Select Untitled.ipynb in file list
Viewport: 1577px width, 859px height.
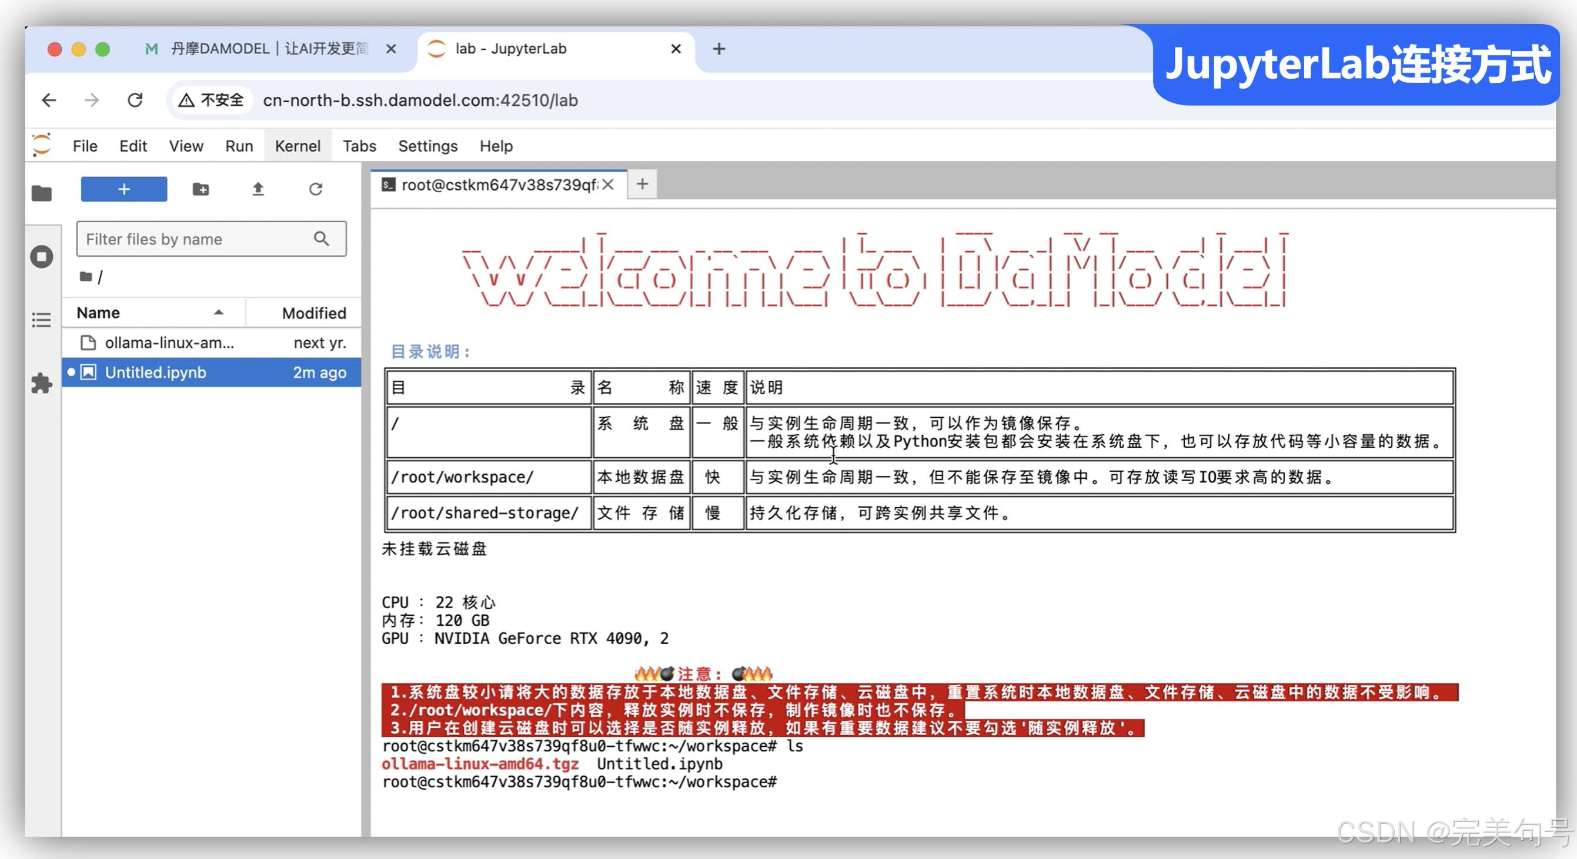click(x=212, y=372)
